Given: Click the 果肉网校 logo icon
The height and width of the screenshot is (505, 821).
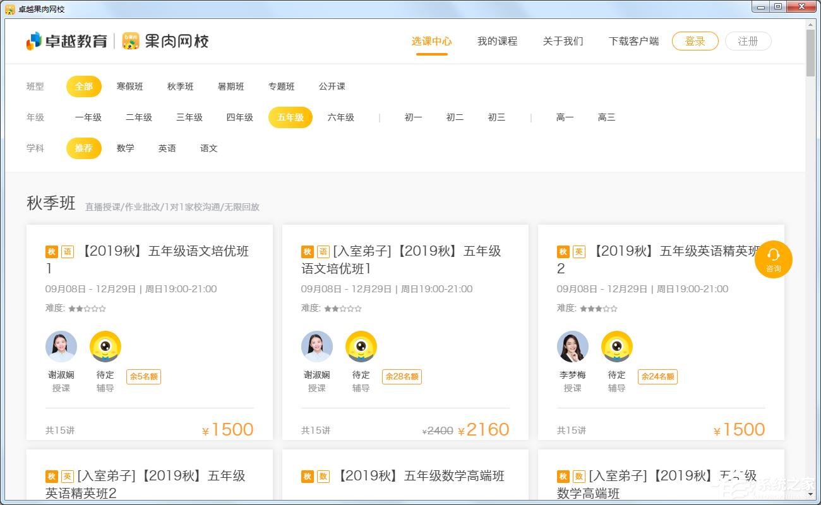Looking at the screenshot, I should point(131,41).
